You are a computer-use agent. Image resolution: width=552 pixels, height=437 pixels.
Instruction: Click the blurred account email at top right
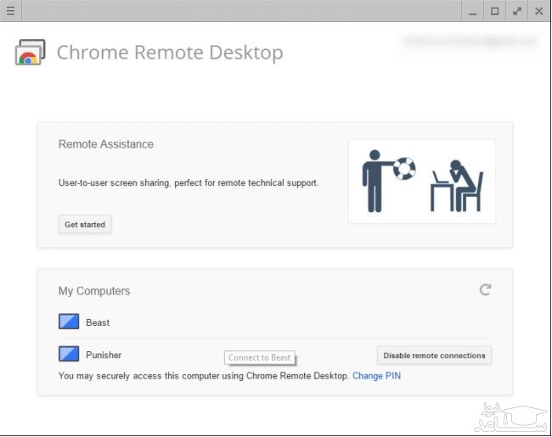[469, 41]
